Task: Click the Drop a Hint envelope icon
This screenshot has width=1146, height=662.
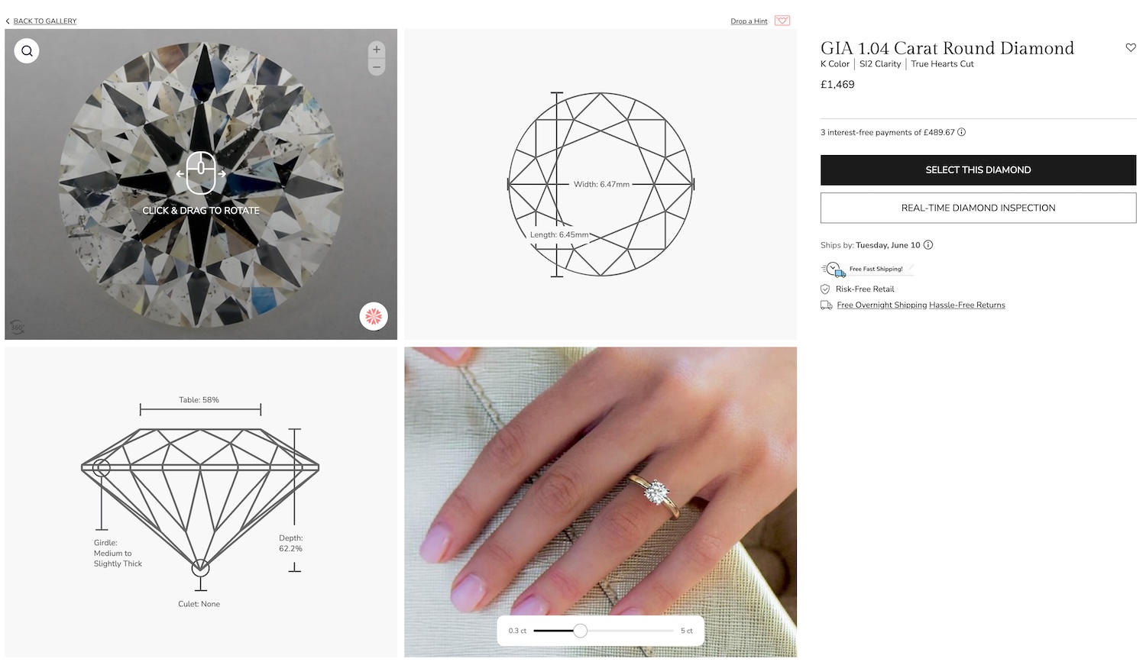Action: point(782,21)
